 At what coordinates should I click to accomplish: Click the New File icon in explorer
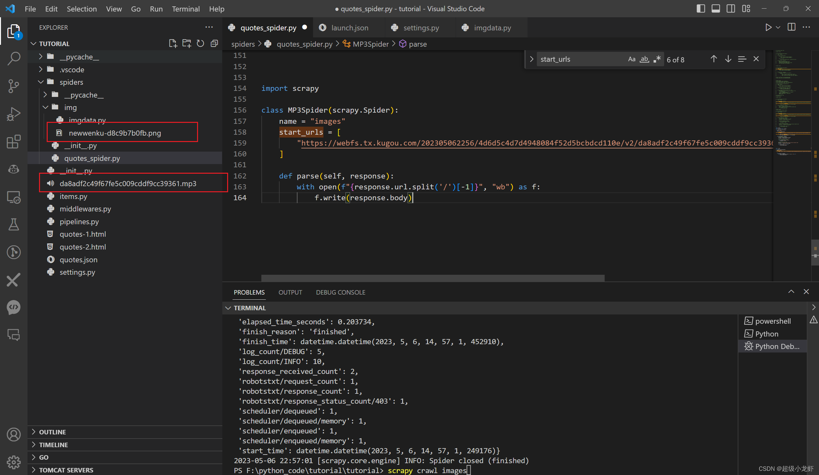point(173,44)
